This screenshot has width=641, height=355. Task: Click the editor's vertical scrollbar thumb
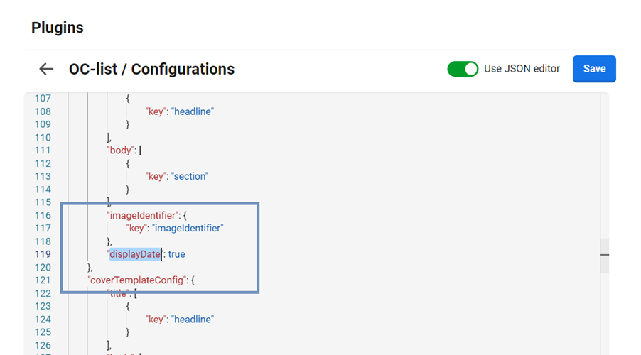click(x=604, y=255)
